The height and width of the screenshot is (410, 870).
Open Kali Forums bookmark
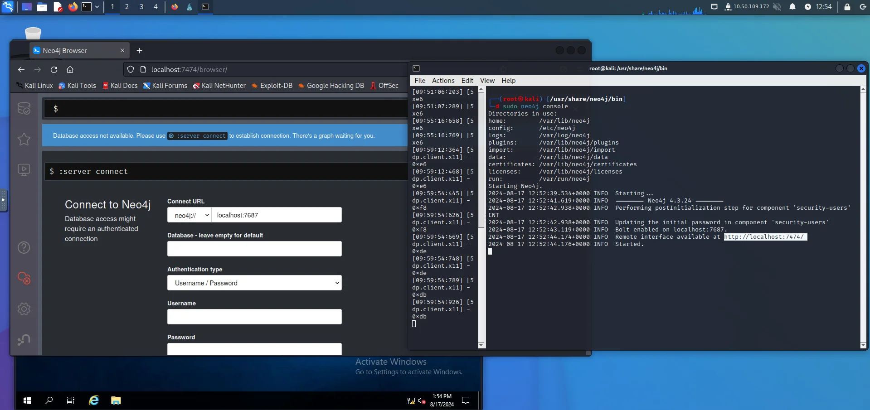(165, 85)
